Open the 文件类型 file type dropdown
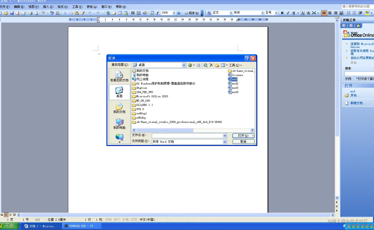Image resolution: width=374 pixels, height=230 pixels. pyautogui.click(x=225, y=142)
